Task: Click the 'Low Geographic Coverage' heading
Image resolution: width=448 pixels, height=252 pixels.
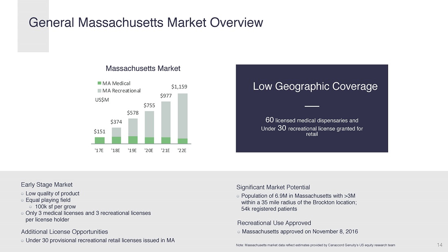Action: point(315,86)
